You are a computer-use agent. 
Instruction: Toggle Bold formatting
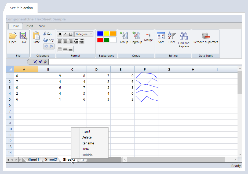click(x=60, y=34)
